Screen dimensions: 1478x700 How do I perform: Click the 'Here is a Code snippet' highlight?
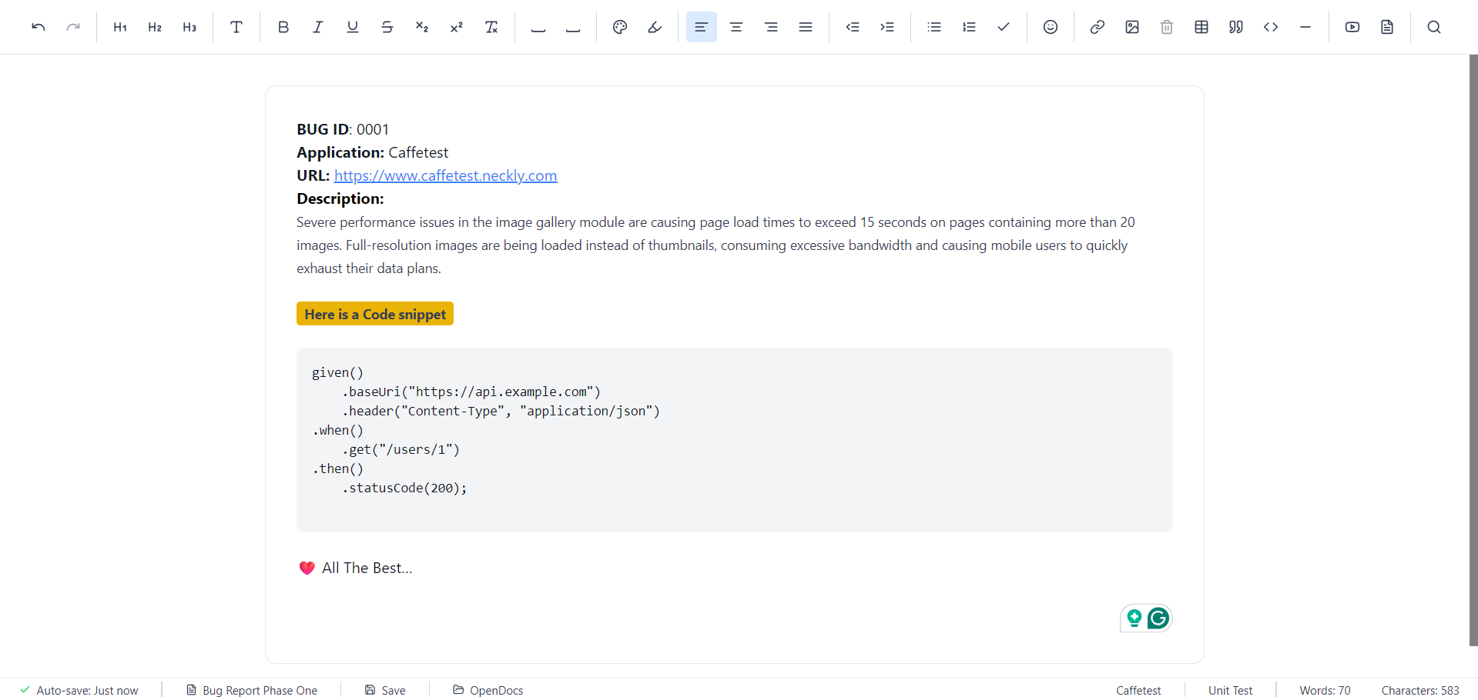tap(375, 314)
